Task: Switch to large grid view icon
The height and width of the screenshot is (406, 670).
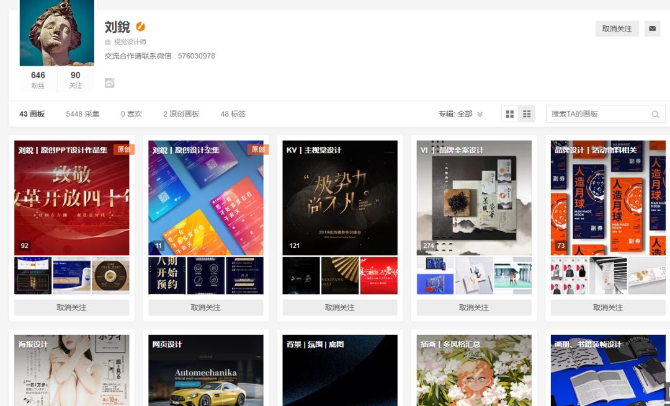Action: click(510, 114)
